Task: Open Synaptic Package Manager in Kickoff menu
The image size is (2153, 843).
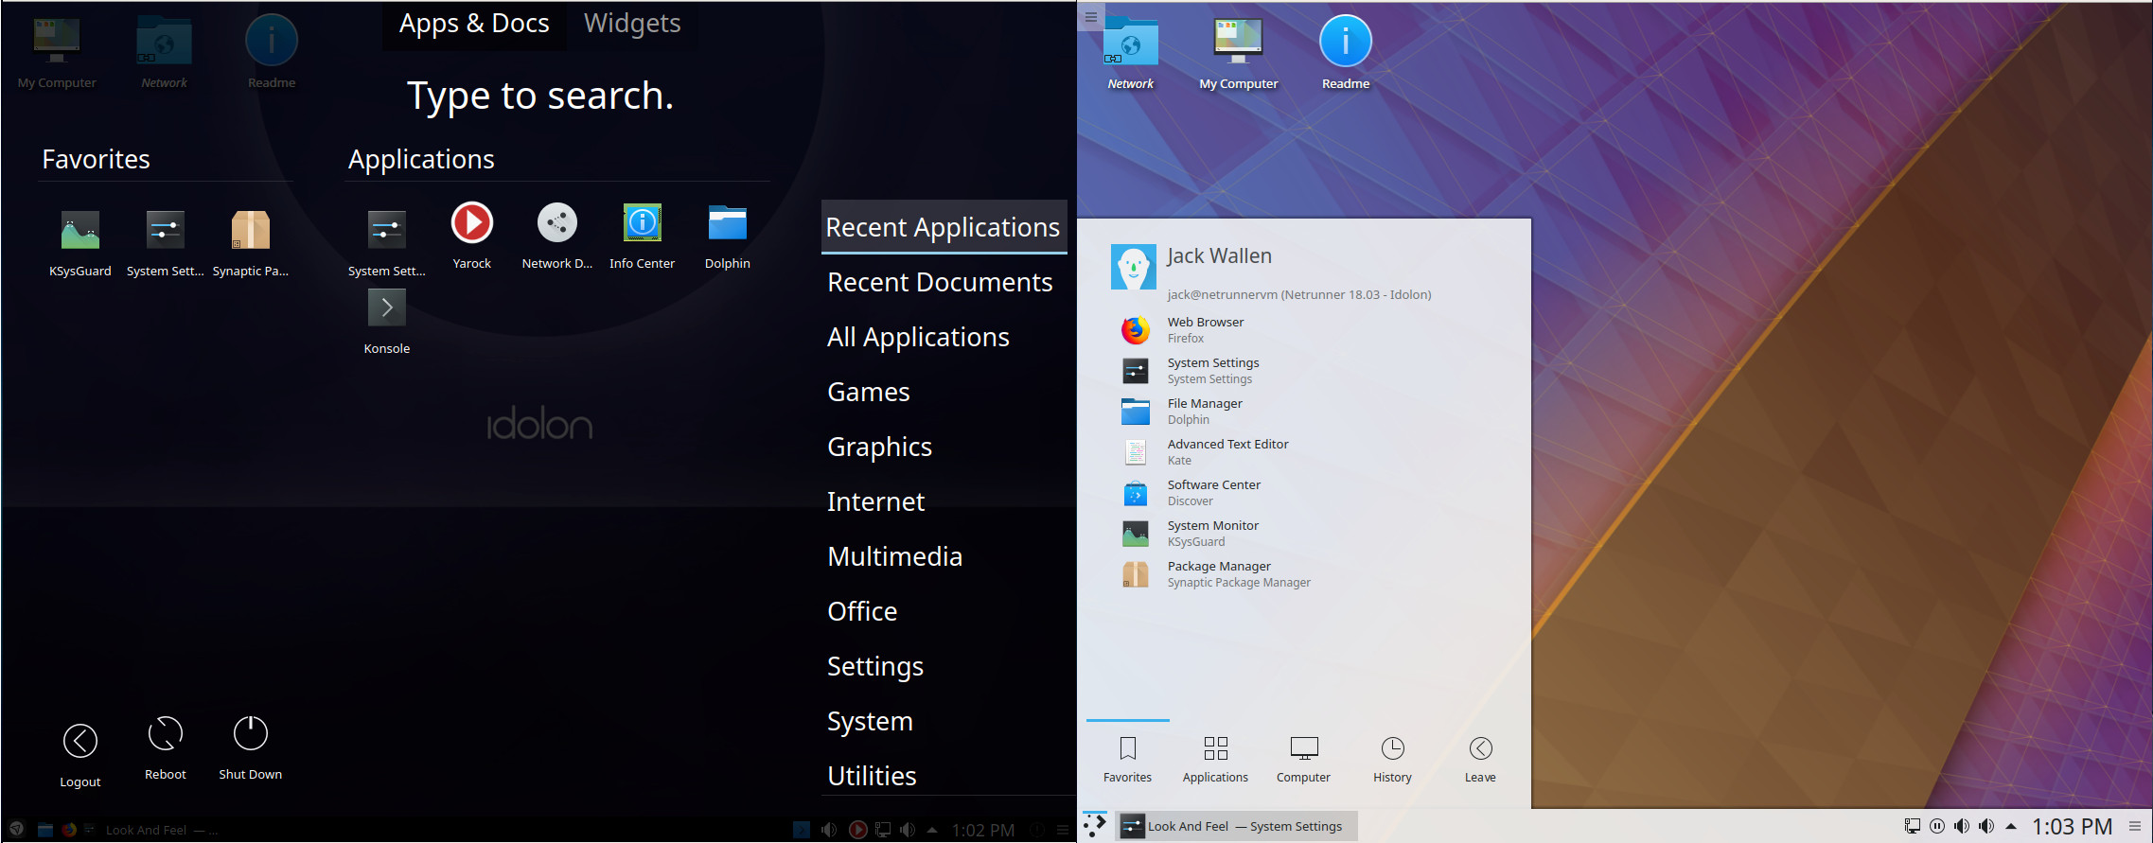Action: [x=1304, y=574]
